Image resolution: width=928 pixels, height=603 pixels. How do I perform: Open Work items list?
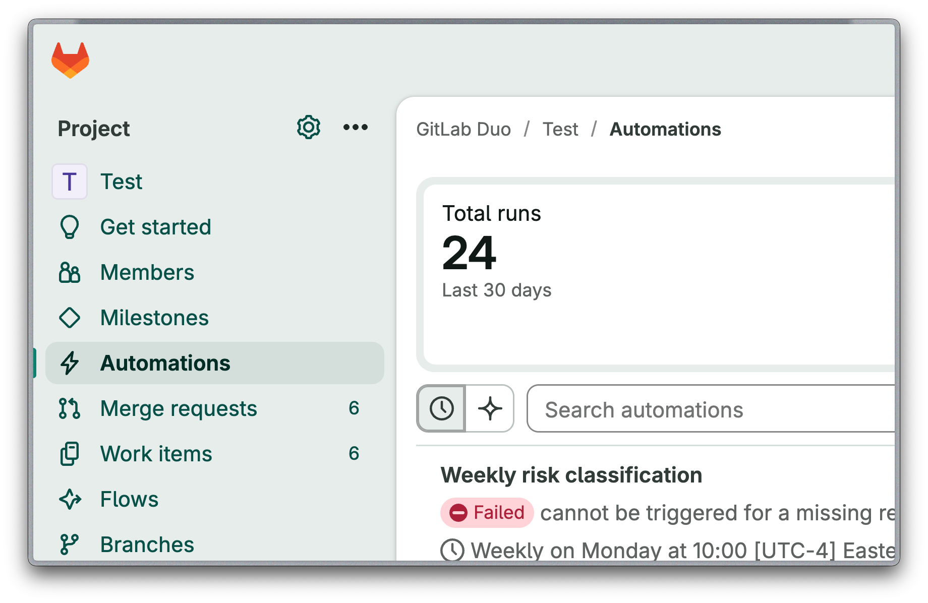[x=215, y=454]
